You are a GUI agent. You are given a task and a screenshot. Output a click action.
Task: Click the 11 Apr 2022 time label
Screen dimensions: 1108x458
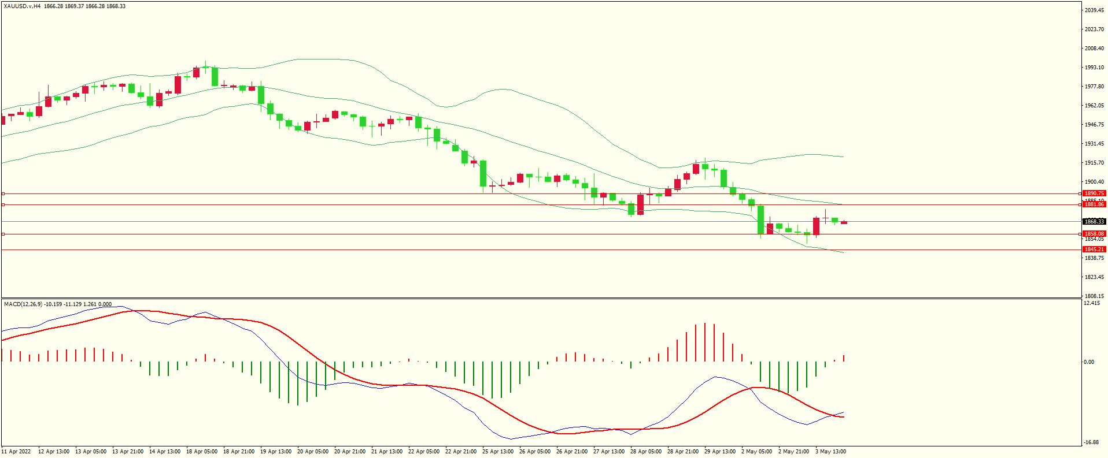[16, 452]
